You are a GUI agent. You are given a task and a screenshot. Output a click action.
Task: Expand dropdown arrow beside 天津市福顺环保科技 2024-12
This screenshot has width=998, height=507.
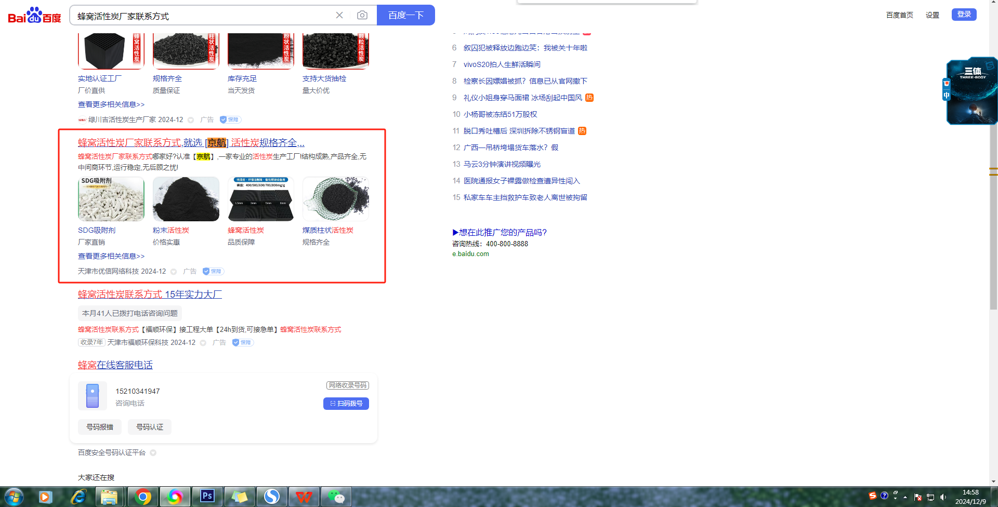[x=203, y=343]
